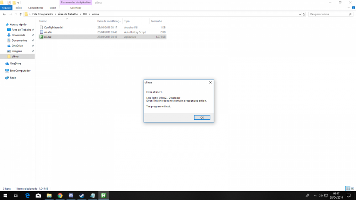Switch to the Exibir ribbon tab
The width and height of the screenshot is (356, 200).
[53, 8]
